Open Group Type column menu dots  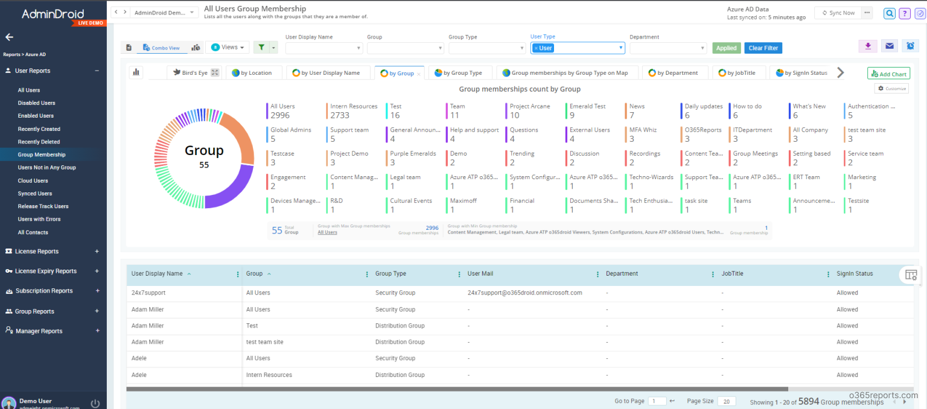click(x=459, y=274)
